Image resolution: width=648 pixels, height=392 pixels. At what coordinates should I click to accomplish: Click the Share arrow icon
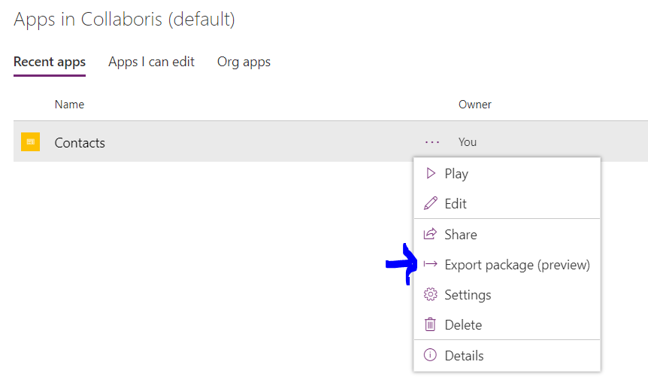(x=430, y=234)
